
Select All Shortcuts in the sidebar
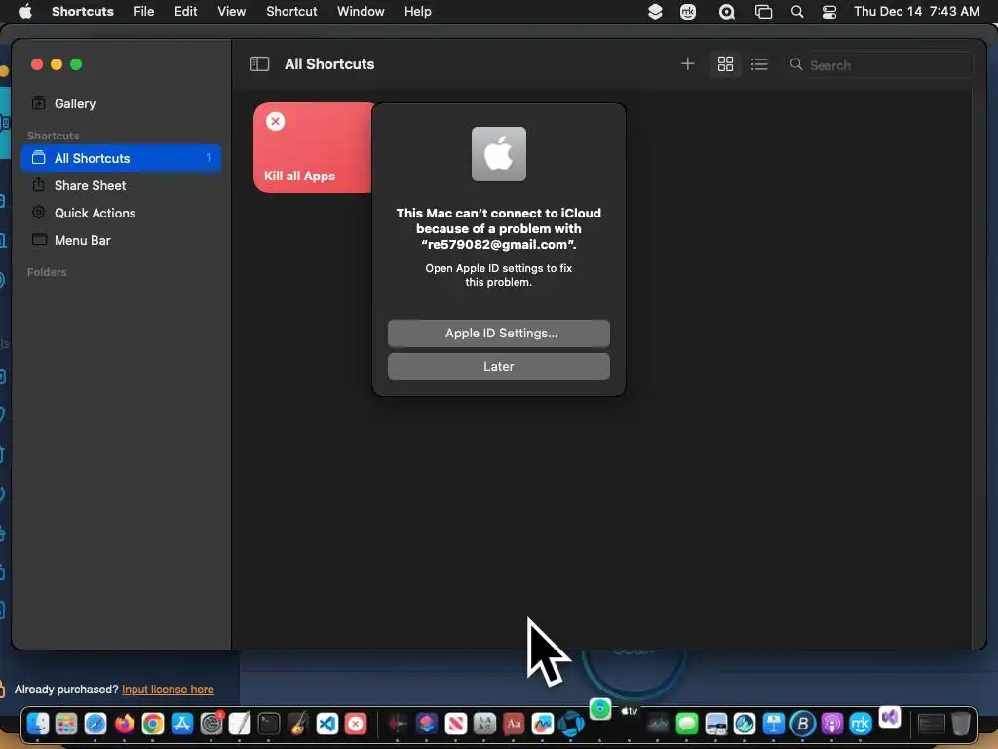(122, 158)
